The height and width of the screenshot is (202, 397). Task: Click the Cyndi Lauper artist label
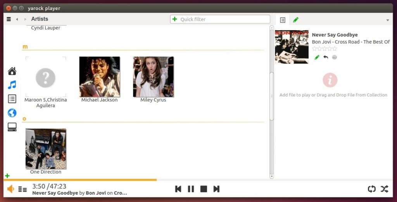point(46,28)
